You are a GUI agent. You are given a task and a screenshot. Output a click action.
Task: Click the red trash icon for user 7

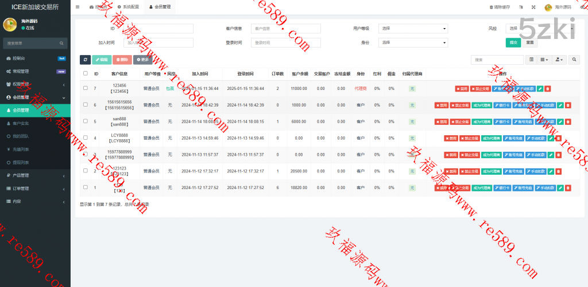click(x=547, y=89)
